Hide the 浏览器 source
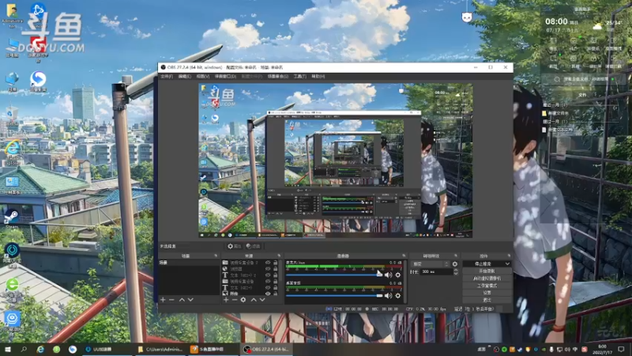 coord(268,269)
